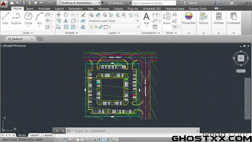Switch to the Layout1 tab
252x142 pixels.
34,135
